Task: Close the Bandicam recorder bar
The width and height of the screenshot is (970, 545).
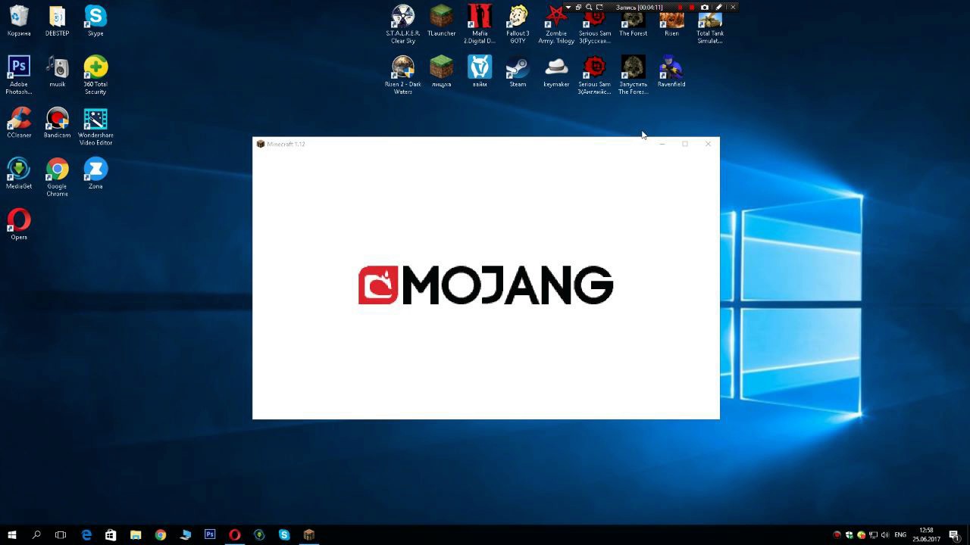Action: pyautogui.click(x=733, y=8)
